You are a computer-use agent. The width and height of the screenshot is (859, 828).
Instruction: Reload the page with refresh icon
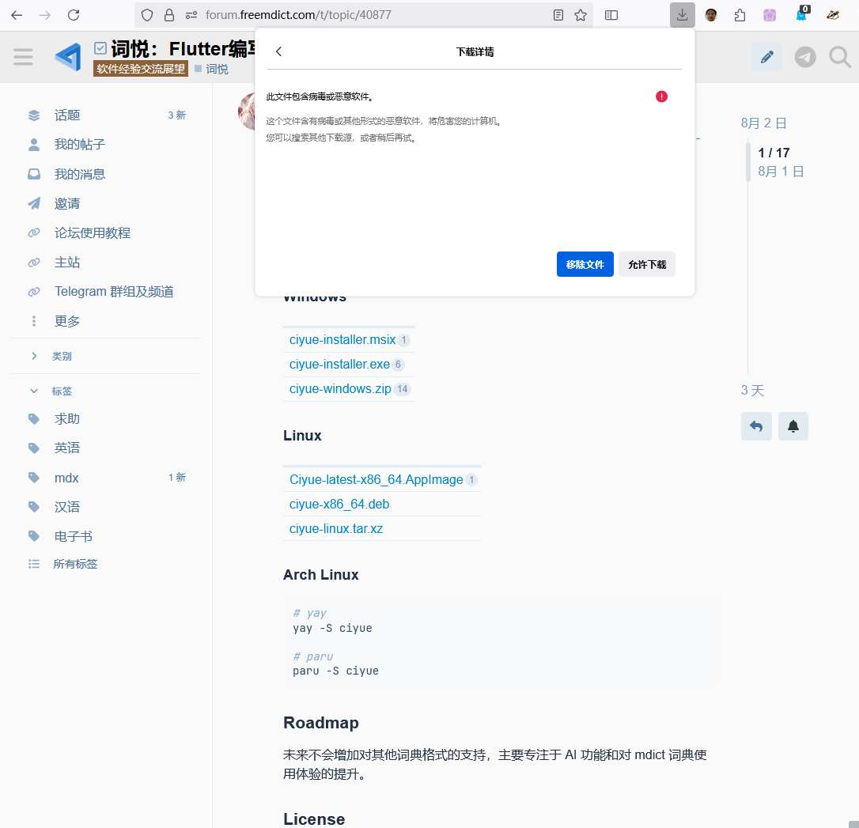(x=74, y=15)
